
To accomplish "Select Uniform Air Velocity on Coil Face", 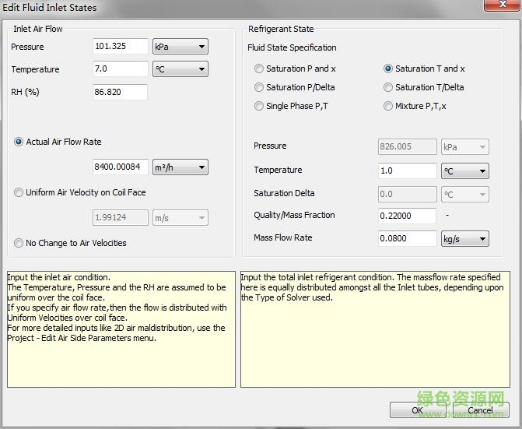I will [x=19, y=193].
